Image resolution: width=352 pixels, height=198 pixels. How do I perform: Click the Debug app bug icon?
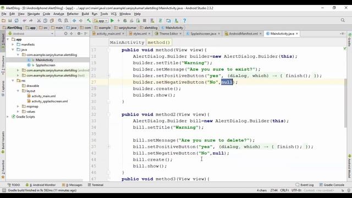click(x=125, y=21)
